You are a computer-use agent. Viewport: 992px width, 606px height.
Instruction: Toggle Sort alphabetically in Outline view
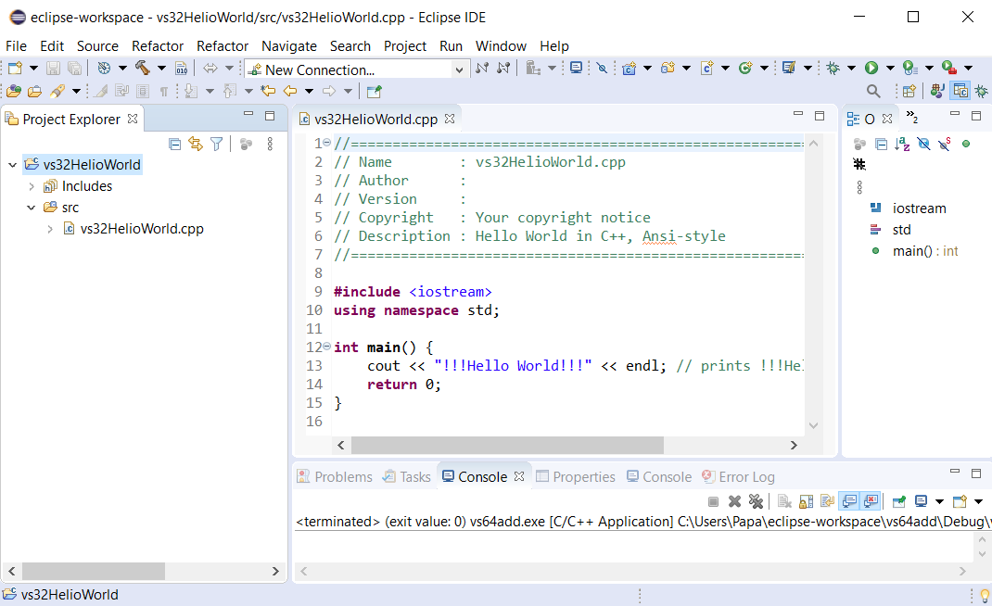point(902,145)
